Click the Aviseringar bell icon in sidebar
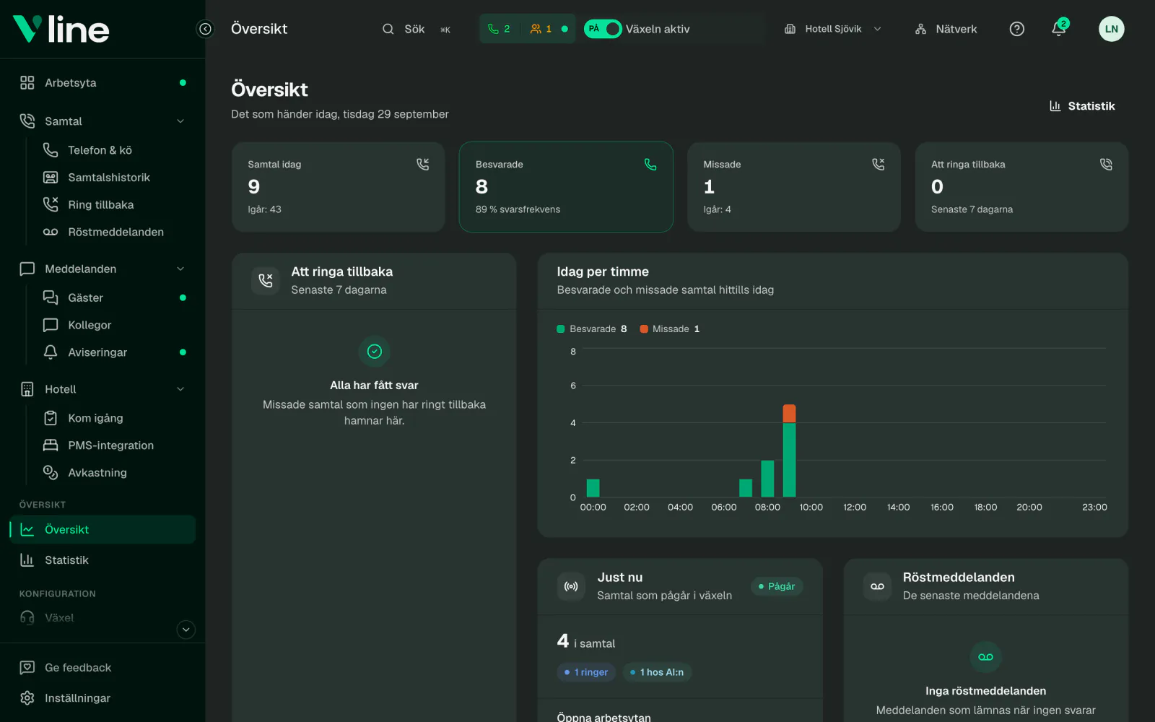 click(51, 352)
